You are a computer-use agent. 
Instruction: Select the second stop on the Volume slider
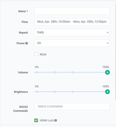(x=55, y=72)
